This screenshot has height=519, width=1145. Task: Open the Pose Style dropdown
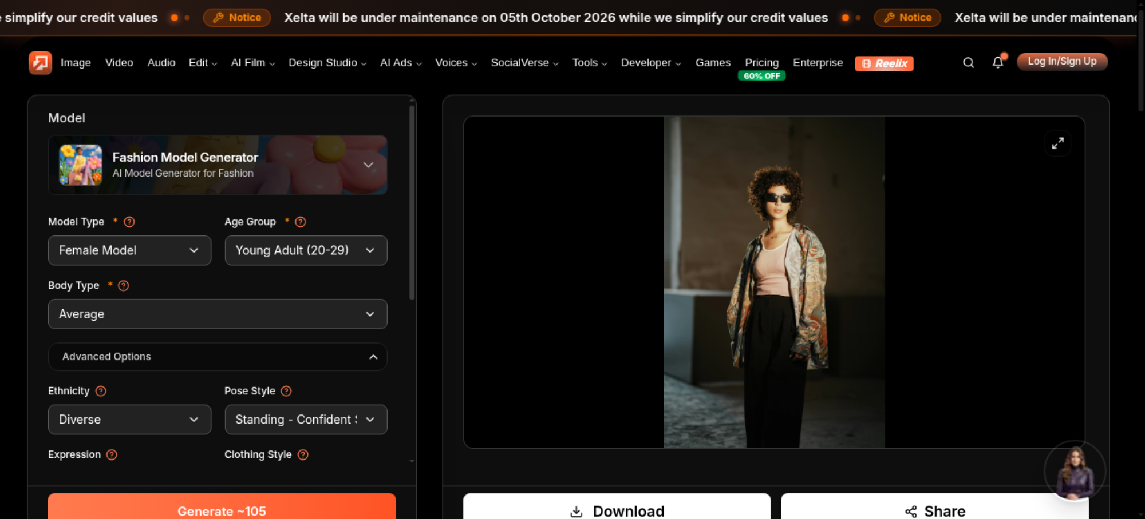pos(306,420)
